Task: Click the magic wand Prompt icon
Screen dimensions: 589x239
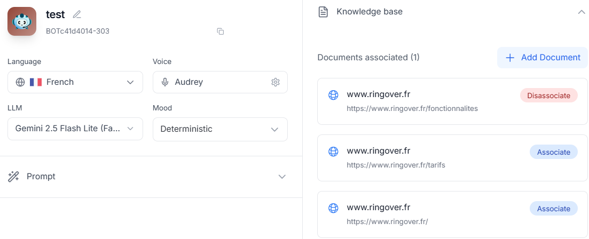Action: point(14,177)
